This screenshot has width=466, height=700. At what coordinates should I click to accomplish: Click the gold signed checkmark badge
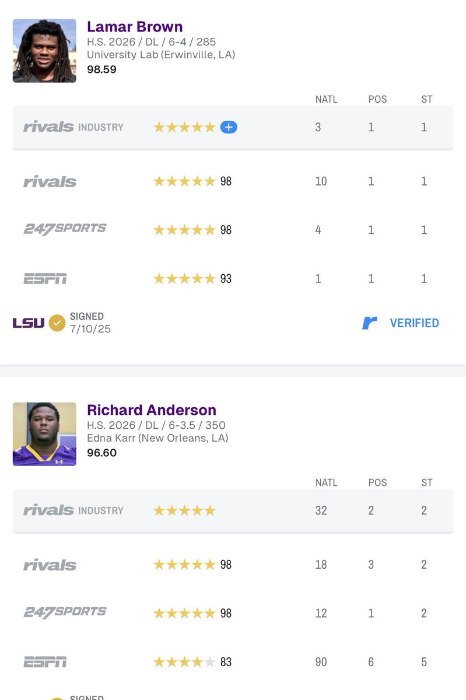(57, 323)
